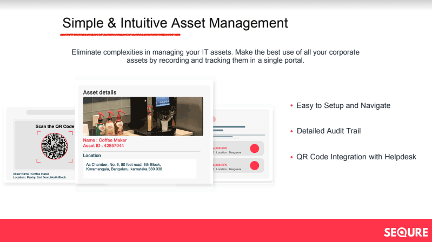432x242 pixels.
Task: Click the Simple & Intuitive Asset Management title
Action: point(175,23)
